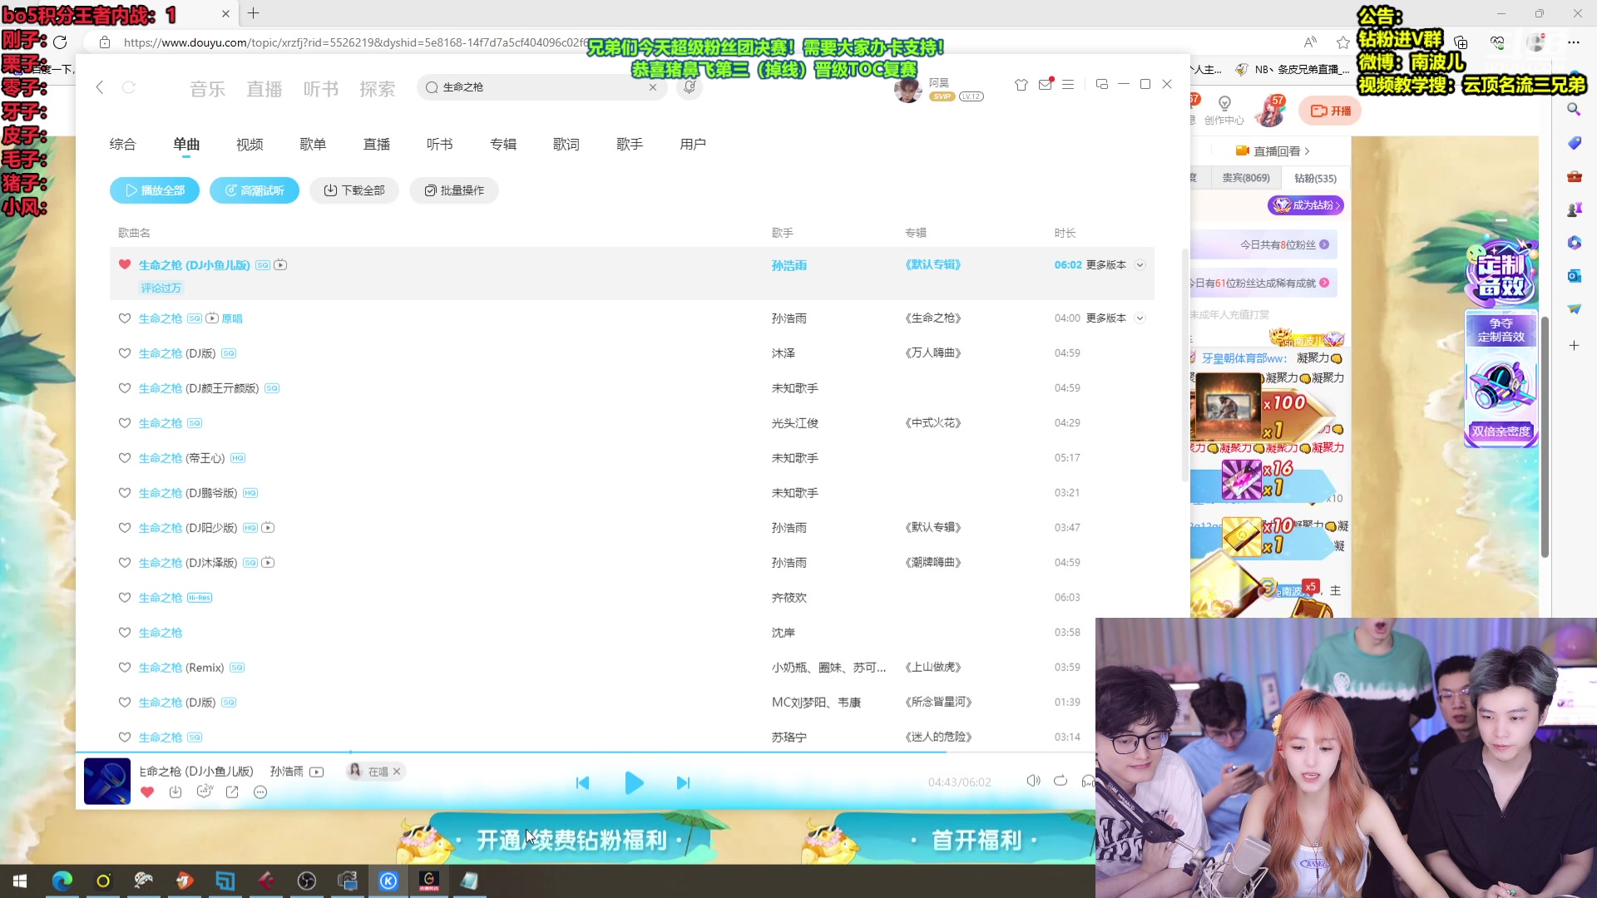Like 生命之枪 (DJ鹏爷版) song
The height and width of the screenshot is (898, 1597).
point(125,493)
